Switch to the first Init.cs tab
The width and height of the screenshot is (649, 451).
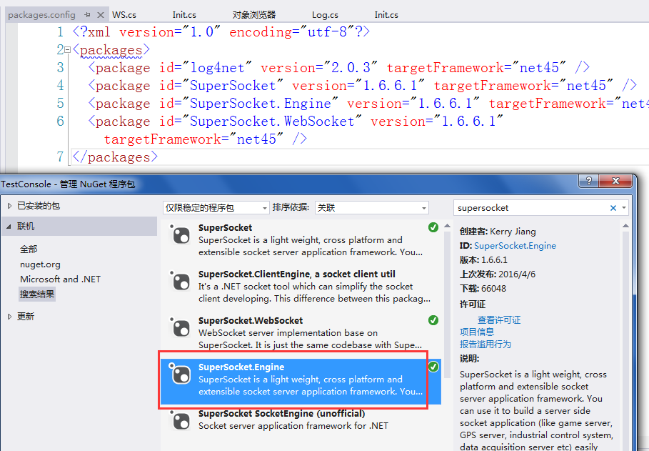184,15
